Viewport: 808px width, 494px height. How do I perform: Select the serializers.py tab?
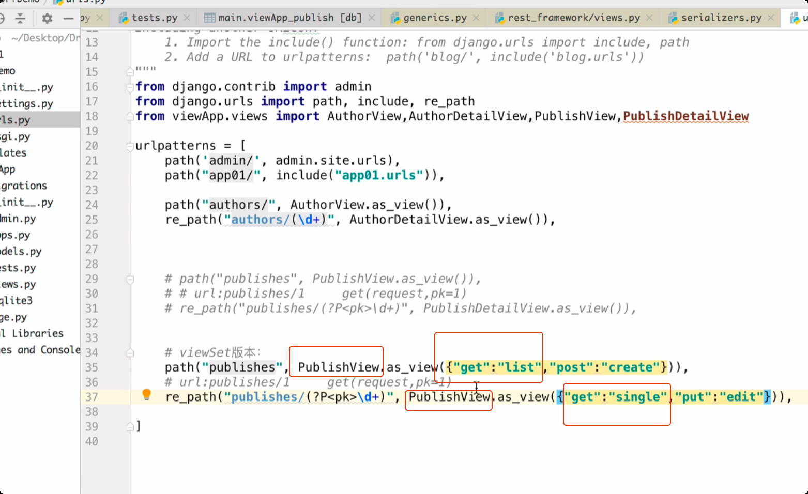721,18
